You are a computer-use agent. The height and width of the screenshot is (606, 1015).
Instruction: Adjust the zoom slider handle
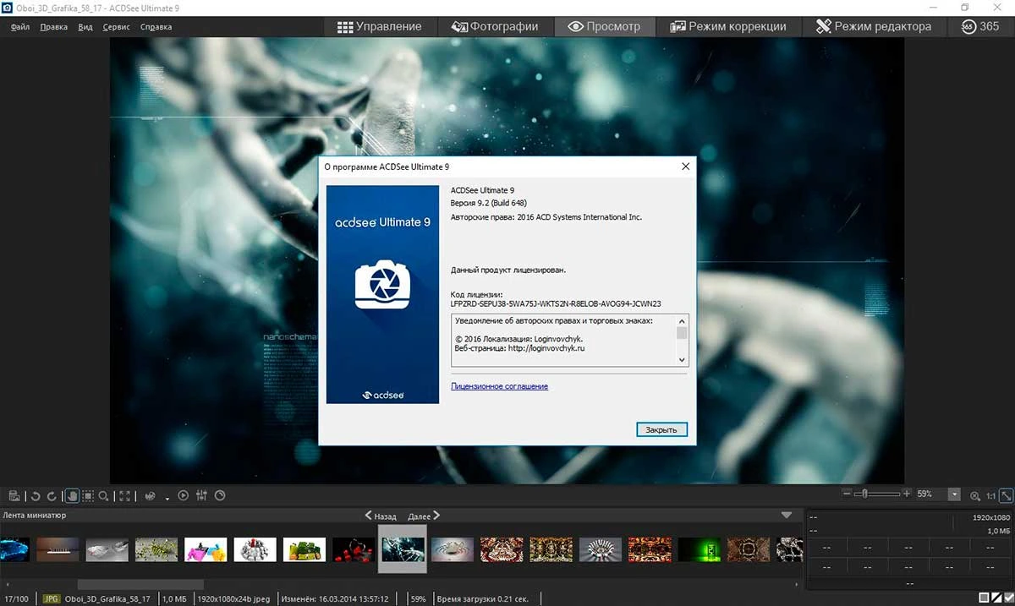point(864,494)
